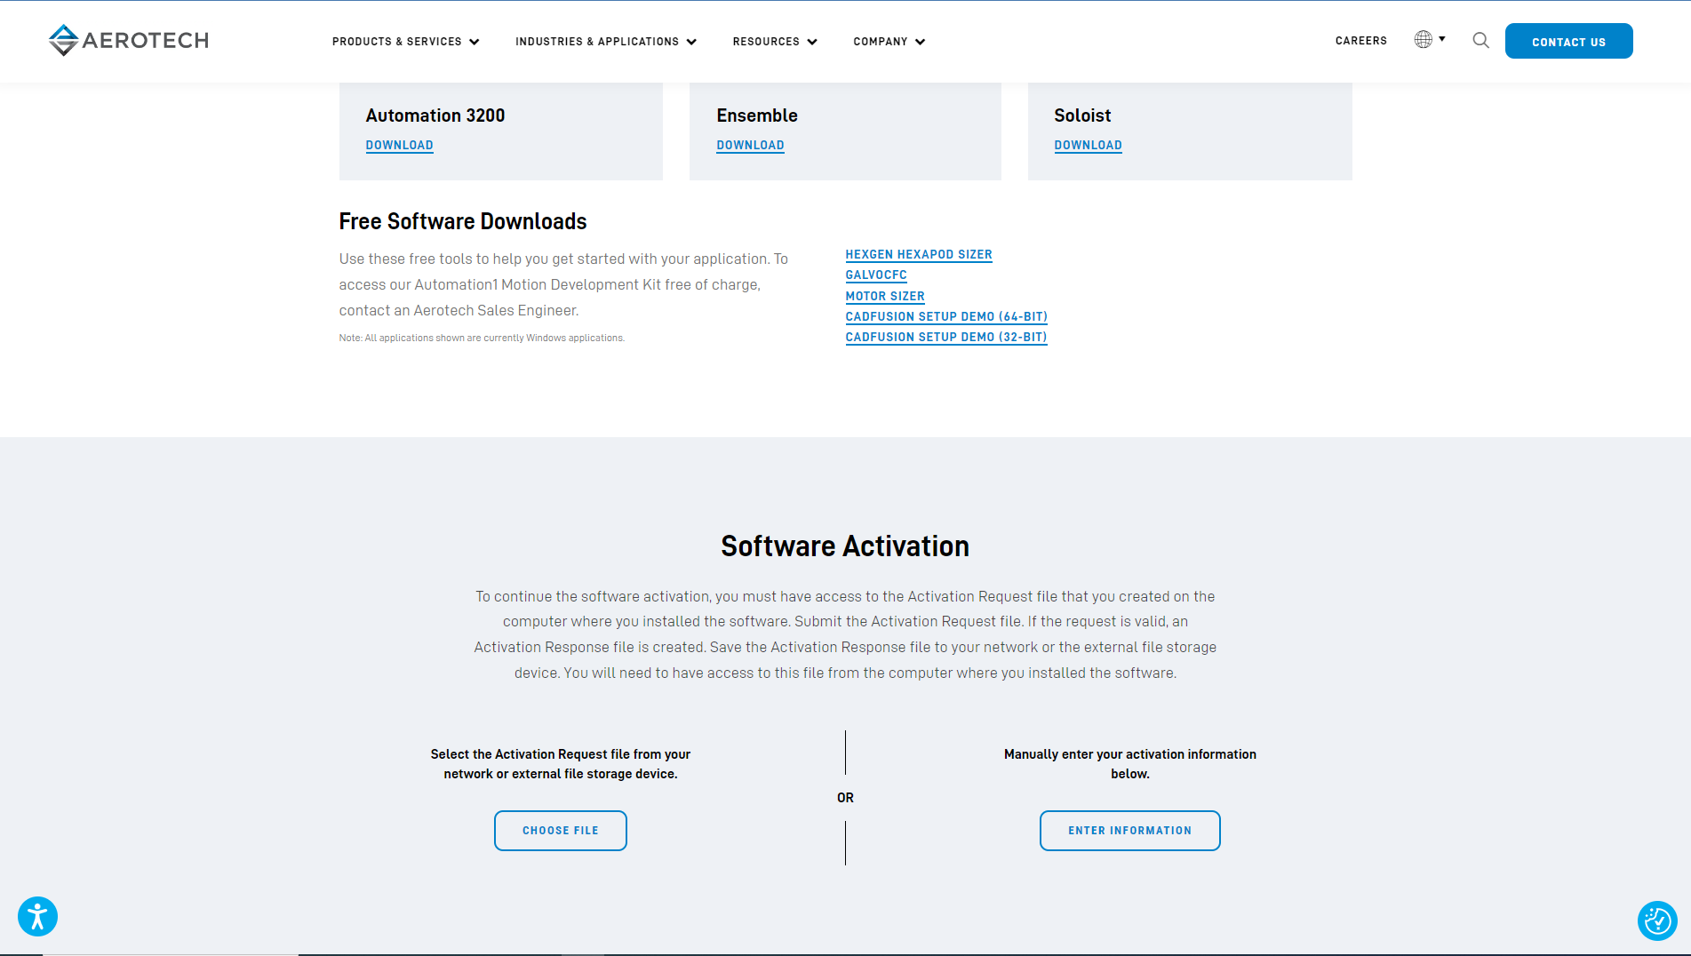The height and width of the screenshot is (956, 1691).
Task: Open the globe language selector
Action: (x=1423, y=39)
